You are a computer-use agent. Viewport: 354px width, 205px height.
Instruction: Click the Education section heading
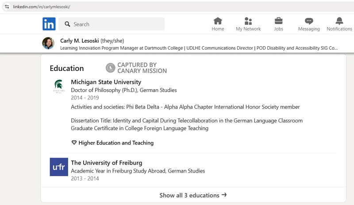click(67, 68)
